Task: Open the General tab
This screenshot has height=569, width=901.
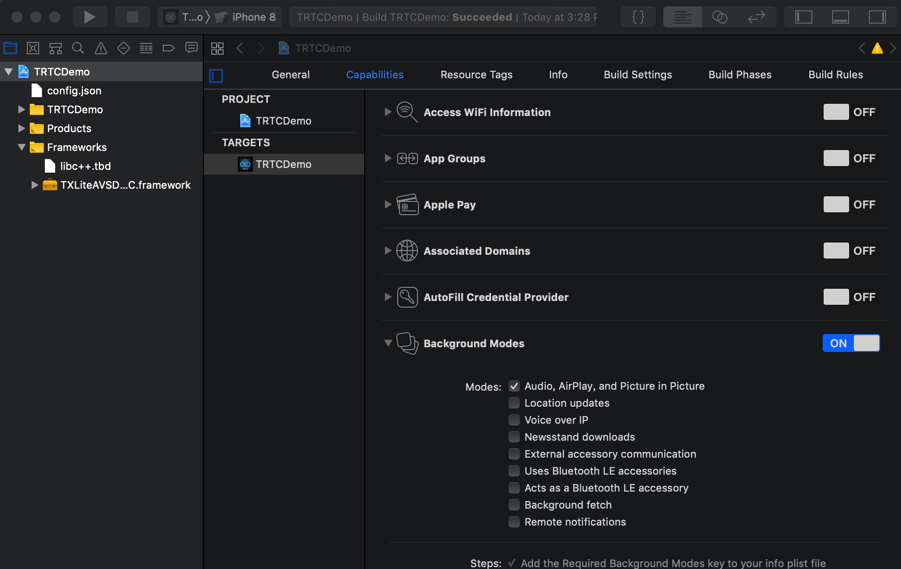Action: [x=291, y=75]
